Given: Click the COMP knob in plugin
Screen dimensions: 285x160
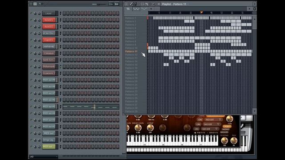Looking at the screenshot, I should [x=150, y=128].
